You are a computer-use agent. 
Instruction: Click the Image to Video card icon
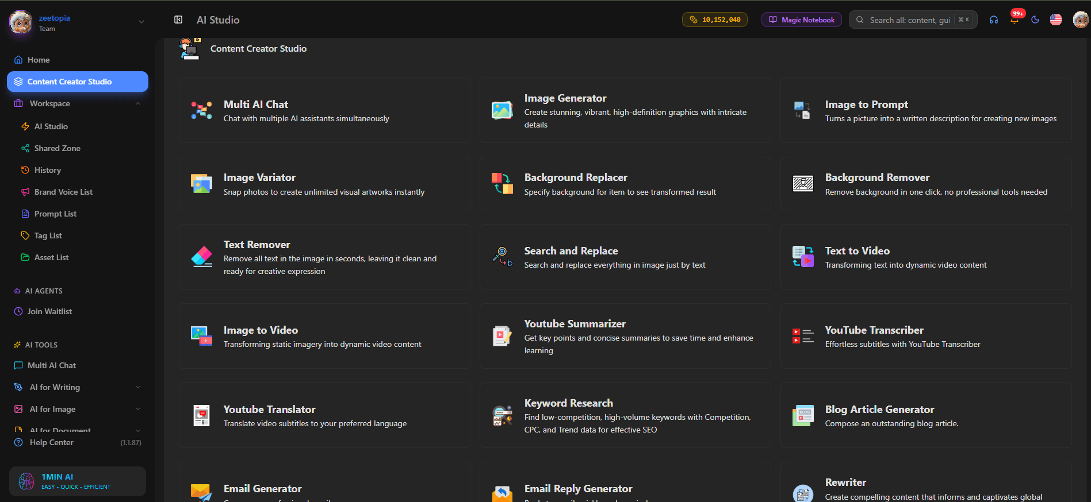point(201,336)
